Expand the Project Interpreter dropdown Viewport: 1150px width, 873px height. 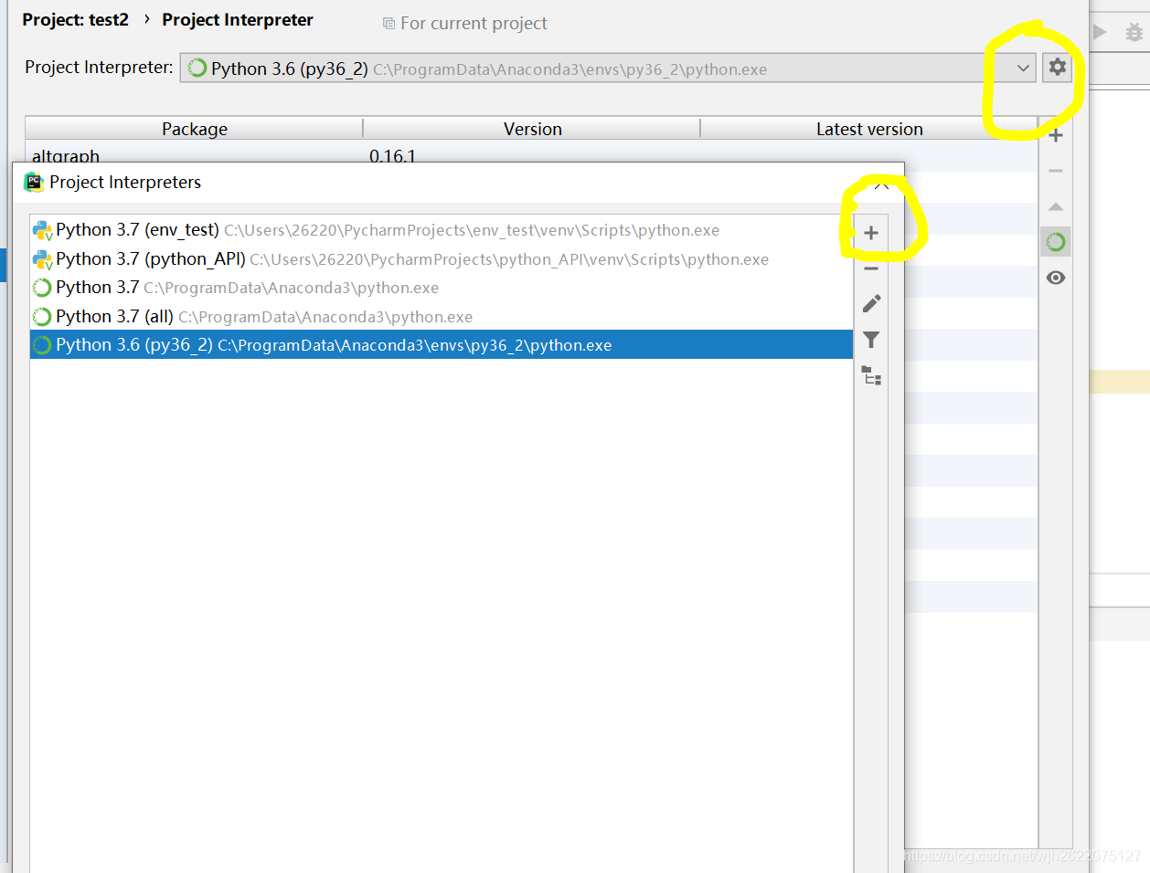pos(1023,68)
